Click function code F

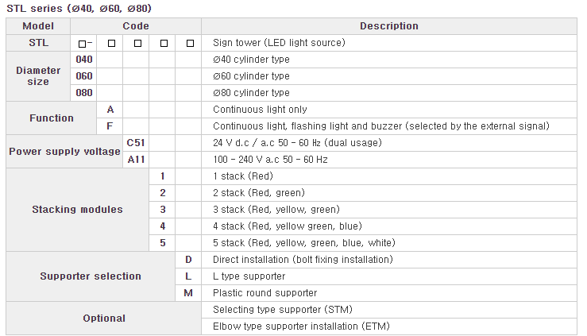(110, 126)
